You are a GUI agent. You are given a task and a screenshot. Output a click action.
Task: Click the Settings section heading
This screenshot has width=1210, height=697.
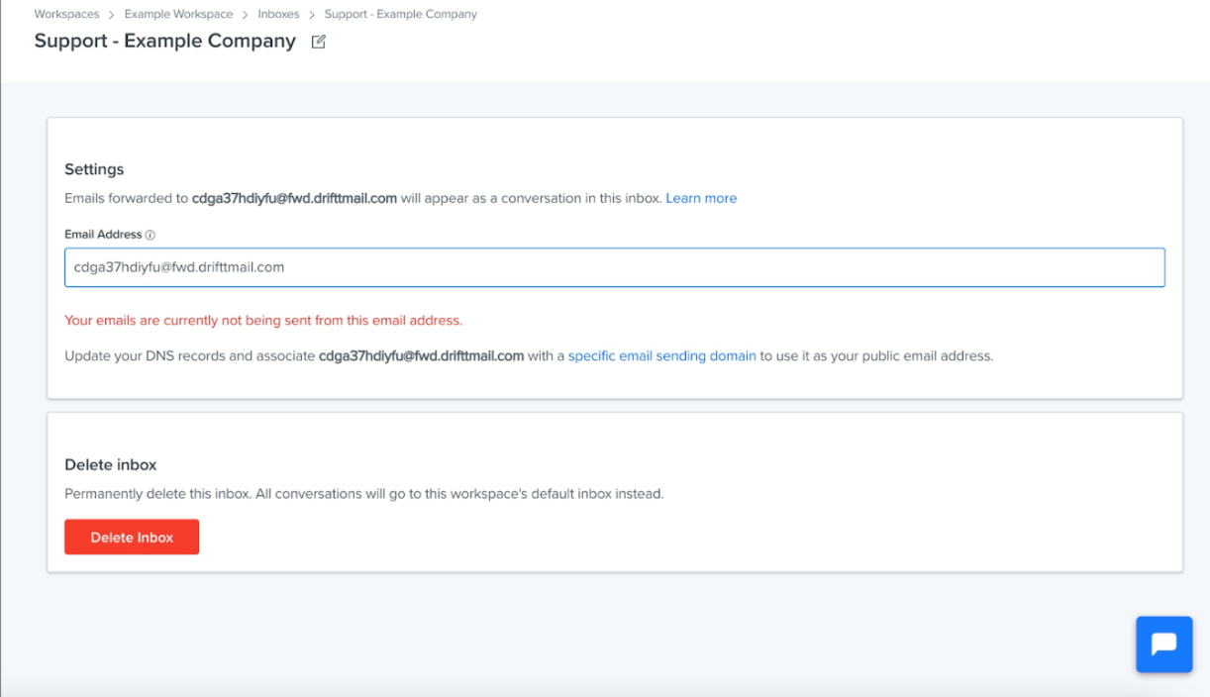[94, 169]
